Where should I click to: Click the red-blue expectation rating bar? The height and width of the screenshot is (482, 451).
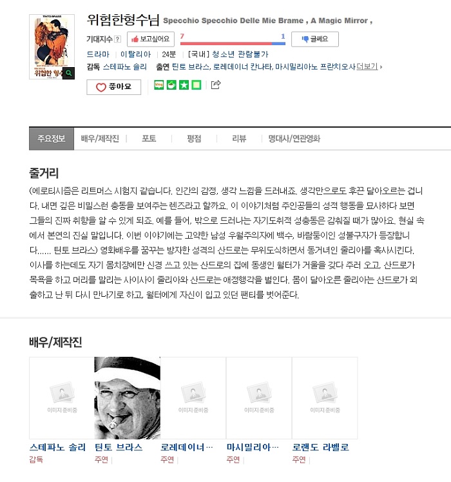(x=233, y=44)
